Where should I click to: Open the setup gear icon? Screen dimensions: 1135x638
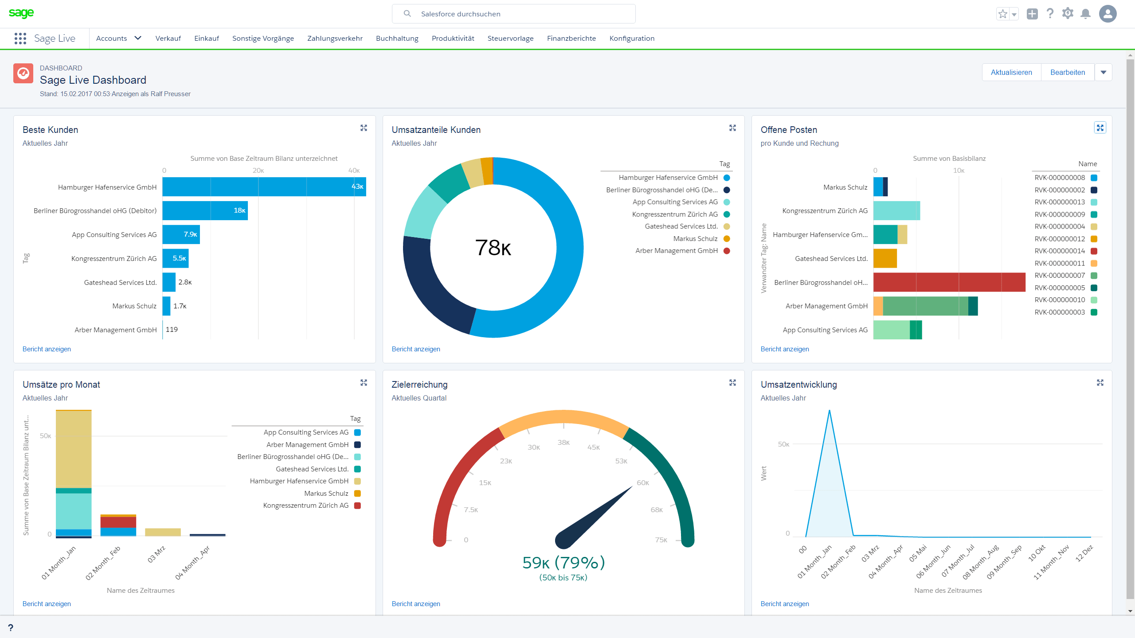(1068, 14)
